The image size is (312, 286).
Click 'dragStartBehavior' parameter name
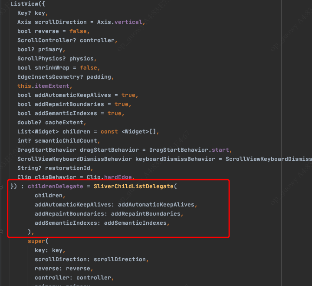pos(109,150)
